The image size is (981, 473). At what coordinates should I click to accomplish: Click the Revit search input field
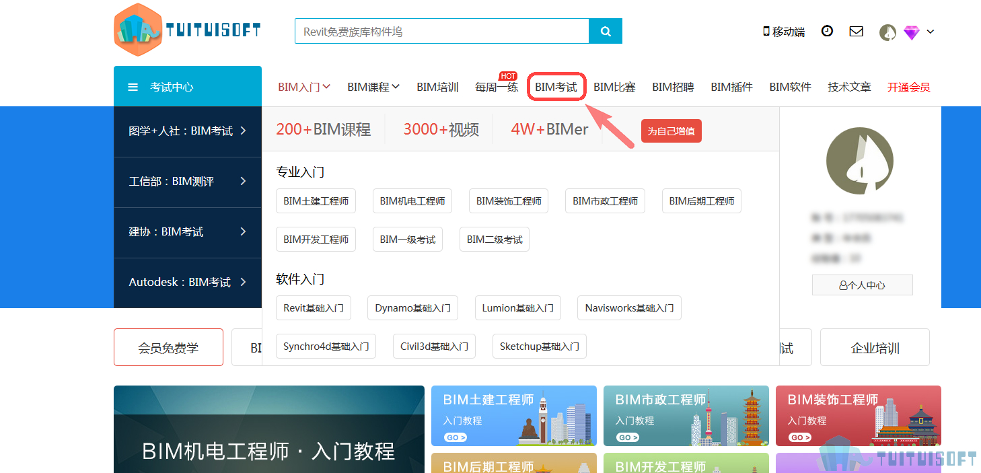442,31
